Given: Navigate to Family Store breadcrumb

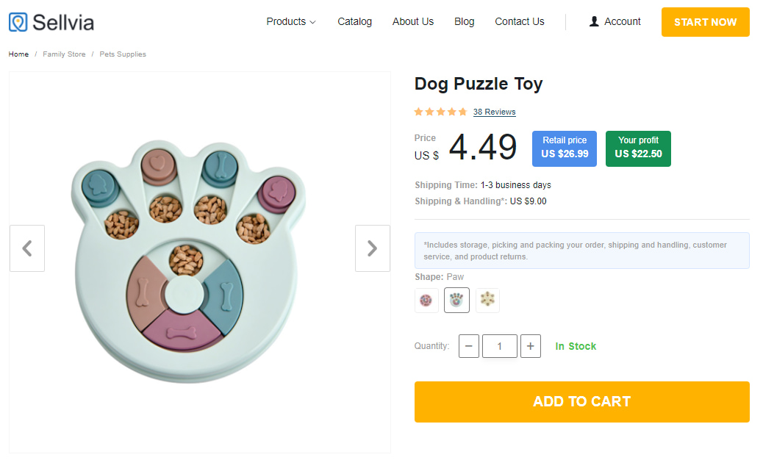Looking at the screenshot, I should 64,54.
